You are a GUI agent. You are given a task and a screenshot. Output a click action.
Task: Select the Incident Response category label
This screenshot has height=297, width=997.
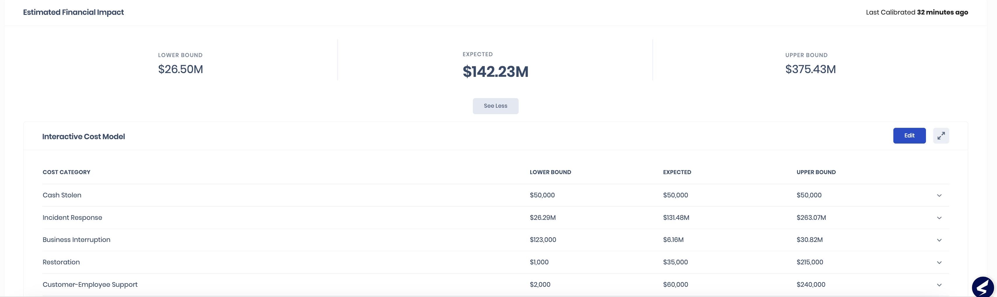73,218
